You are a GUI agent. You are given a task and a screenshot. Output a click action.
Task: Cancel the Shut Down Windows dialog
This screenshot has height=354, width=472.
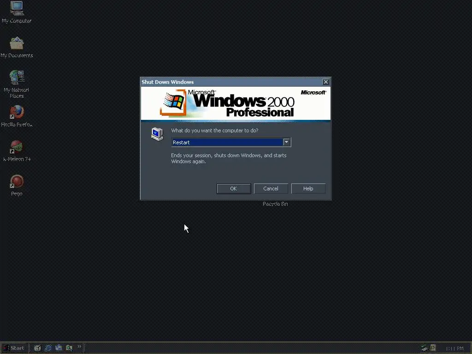pyautogui.click(x=271, y=189)
